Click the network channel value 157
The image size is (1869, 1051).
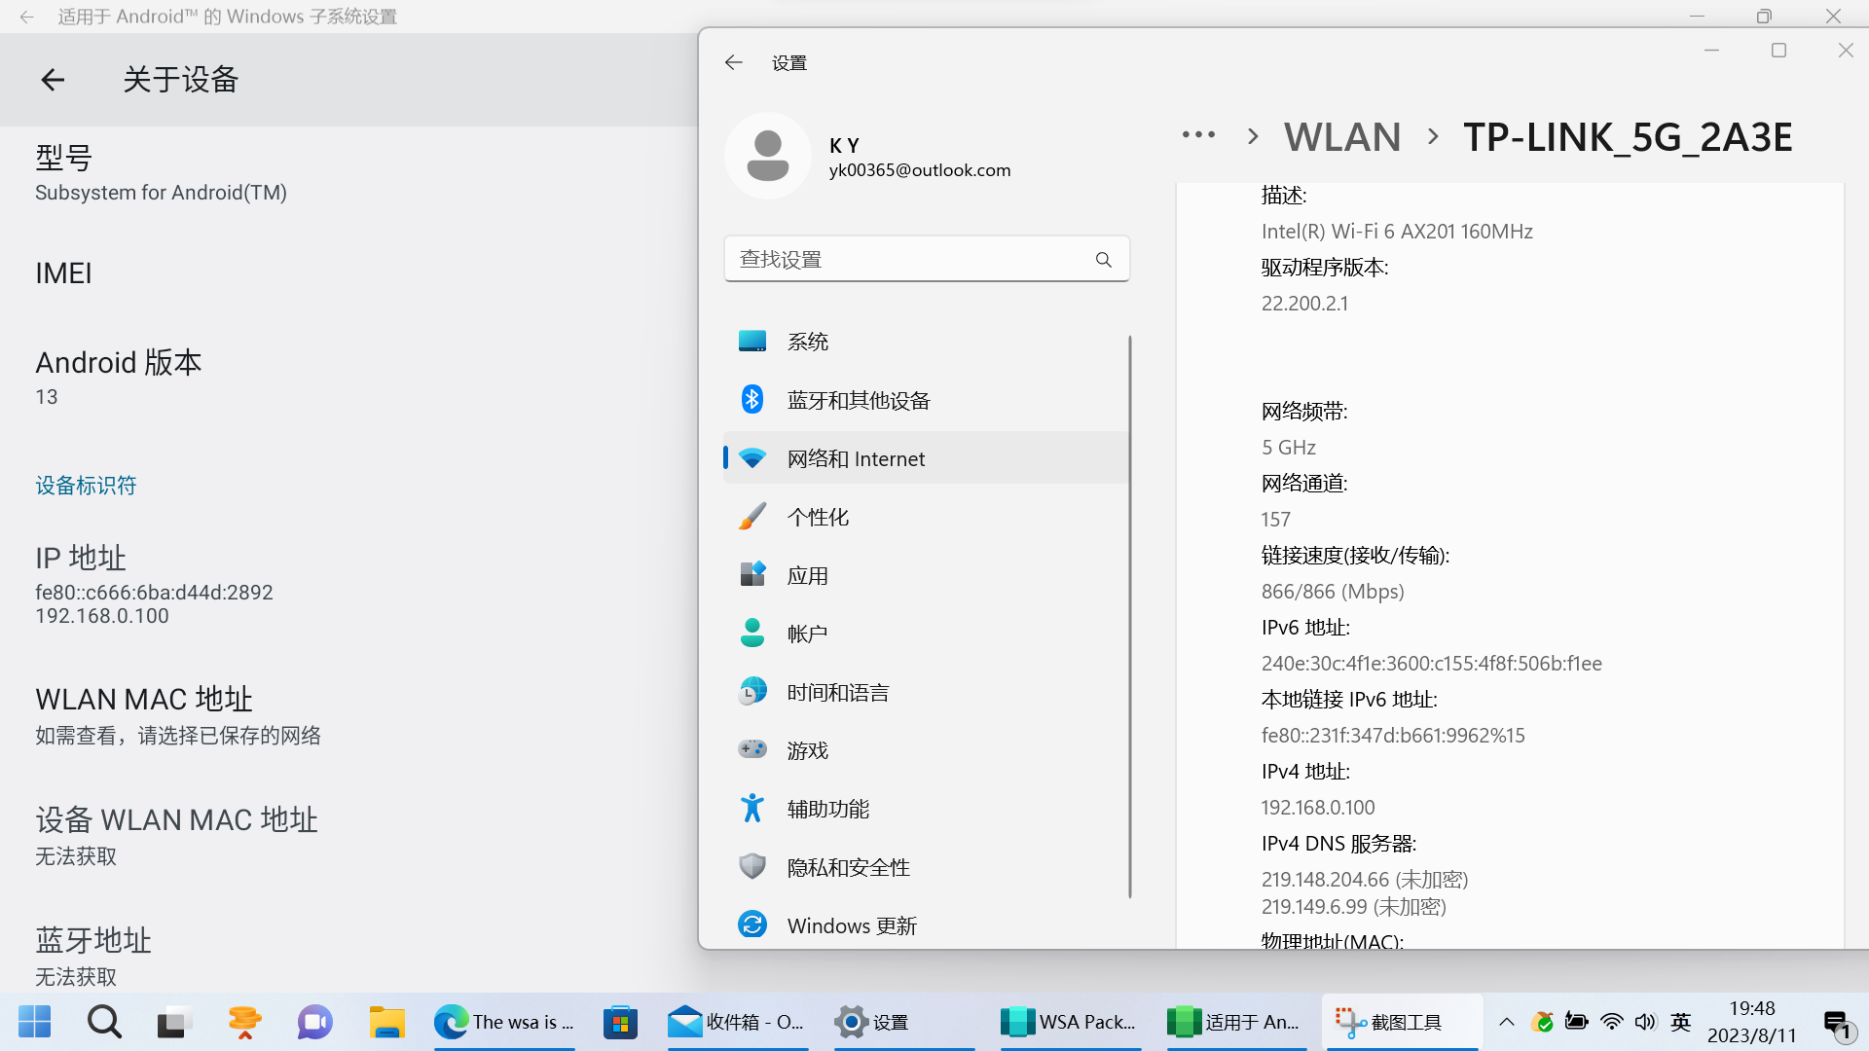pyautogui.click(x=1275, y=520)
